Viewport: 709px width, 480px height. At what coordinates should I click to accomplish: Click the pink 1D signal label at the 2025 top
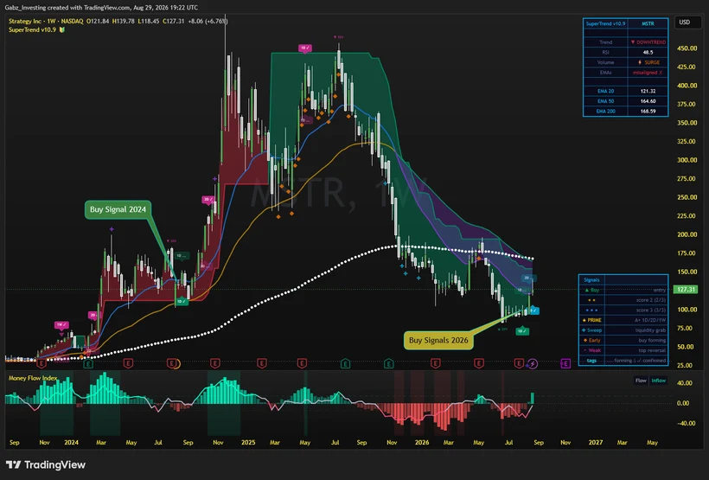(x=304, y=48)
